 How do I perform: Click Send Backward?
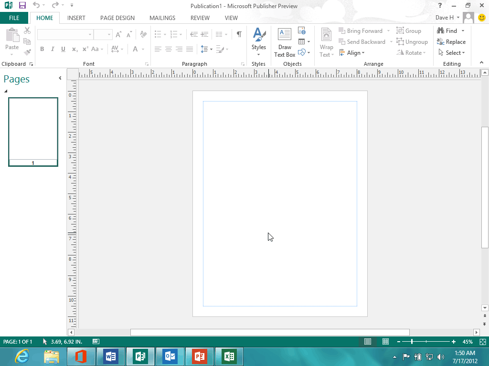click(x=362, y=42)
